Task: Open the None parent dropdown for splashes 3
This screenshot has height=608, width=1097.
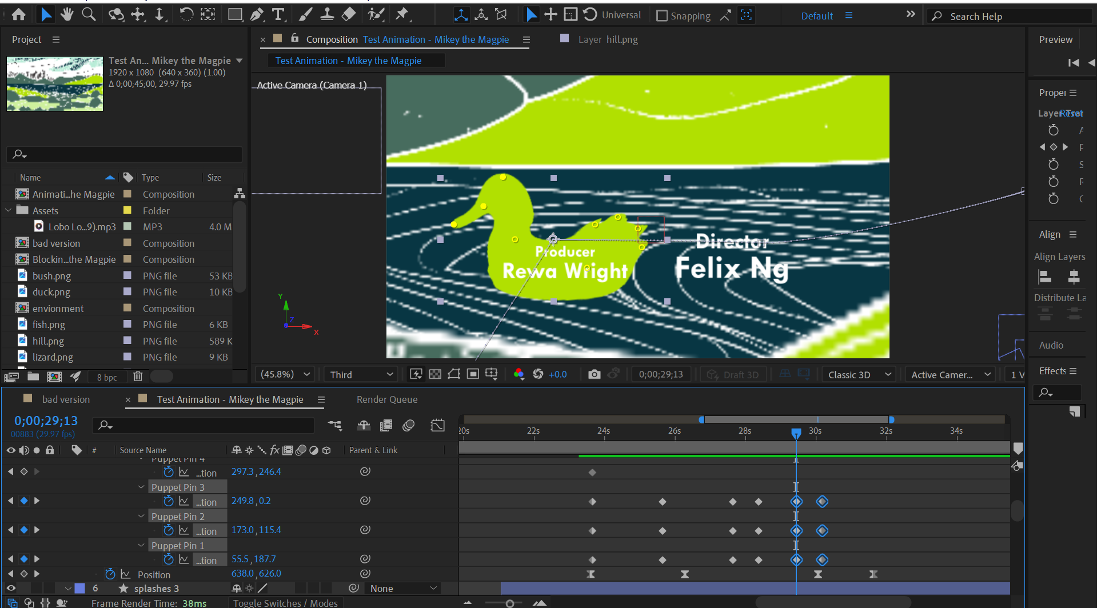Action: pyautogui.click(x=404, y=589)
